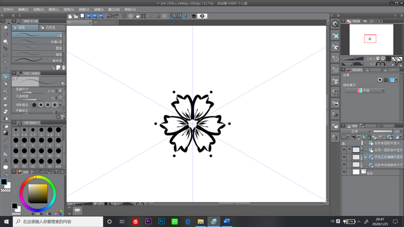This screenshot has width=404, height=227.
Task: Click the navigator thumbnail preview
Action: tap(371, 39)
